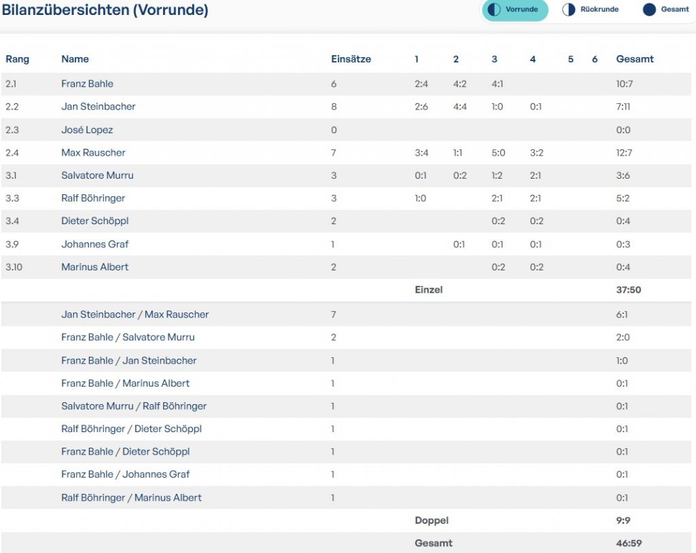Open Johannes Graf's player entry
Screen dimensions: 696x553
coord(94,245)
